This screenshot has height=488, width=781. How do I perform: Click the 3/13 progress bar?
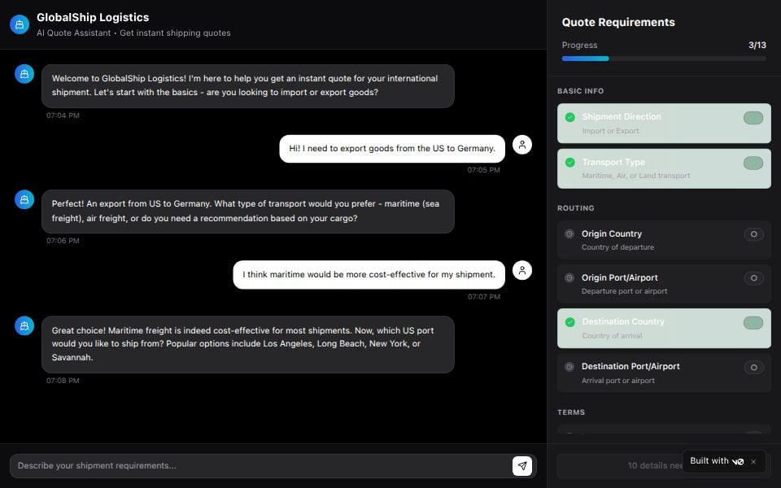pos(663,59)
